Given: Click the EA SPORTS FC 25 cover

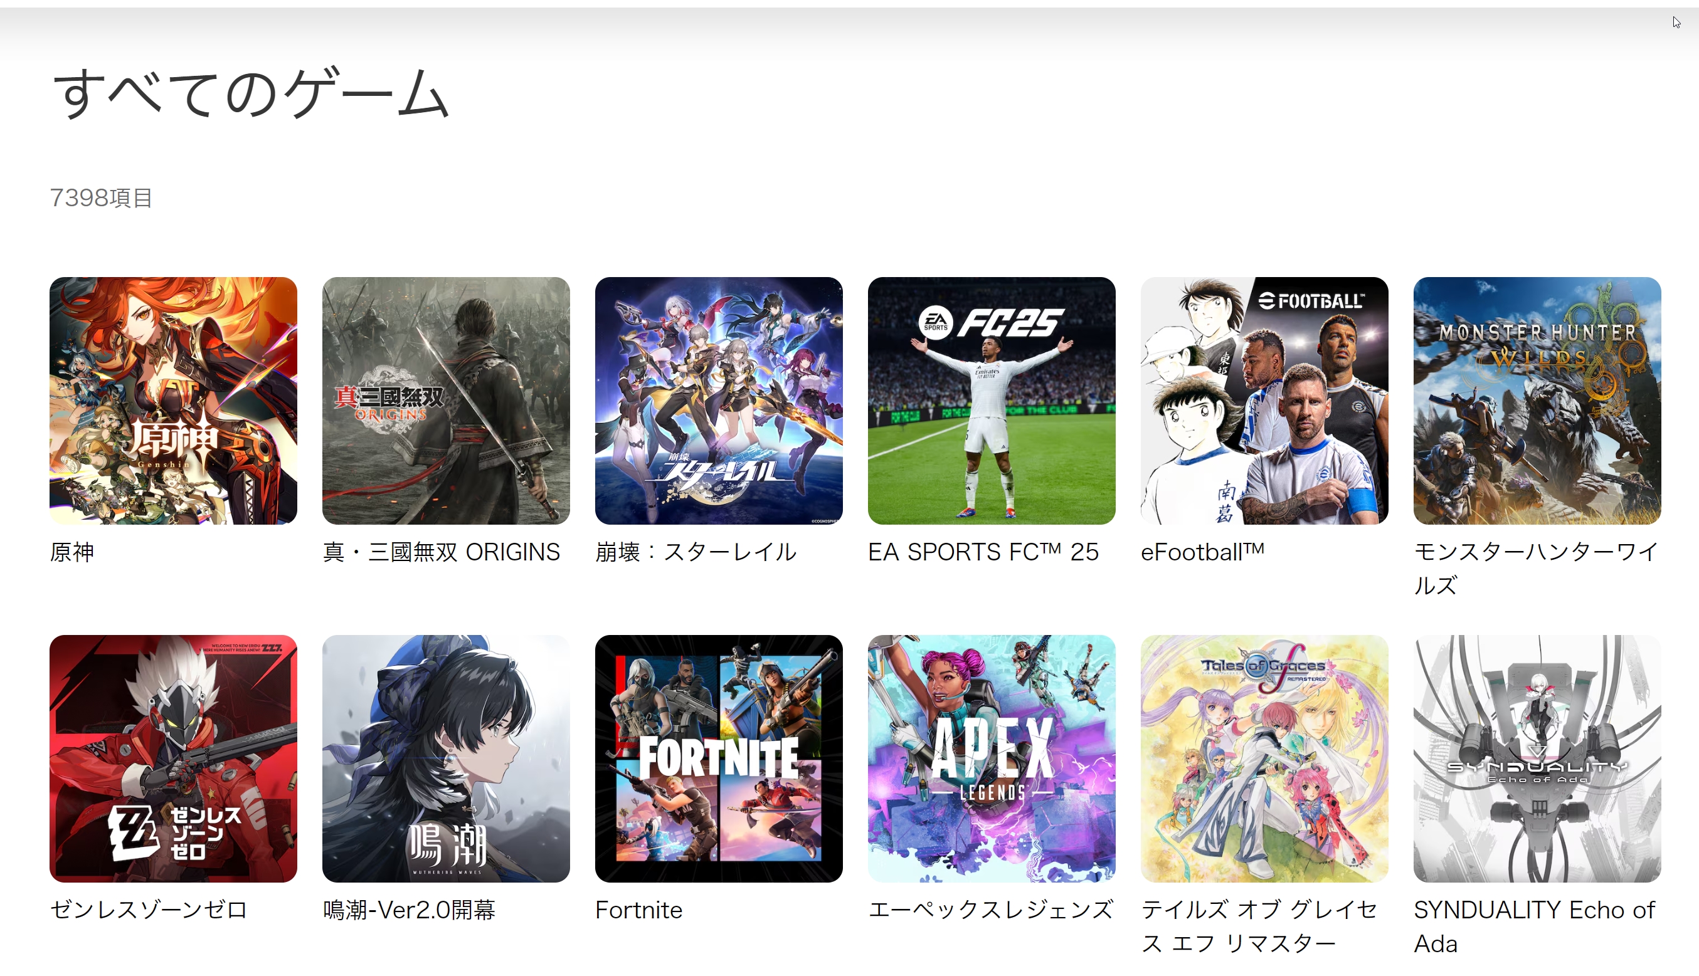Looking at the screenshot, I should pos(992,400).
